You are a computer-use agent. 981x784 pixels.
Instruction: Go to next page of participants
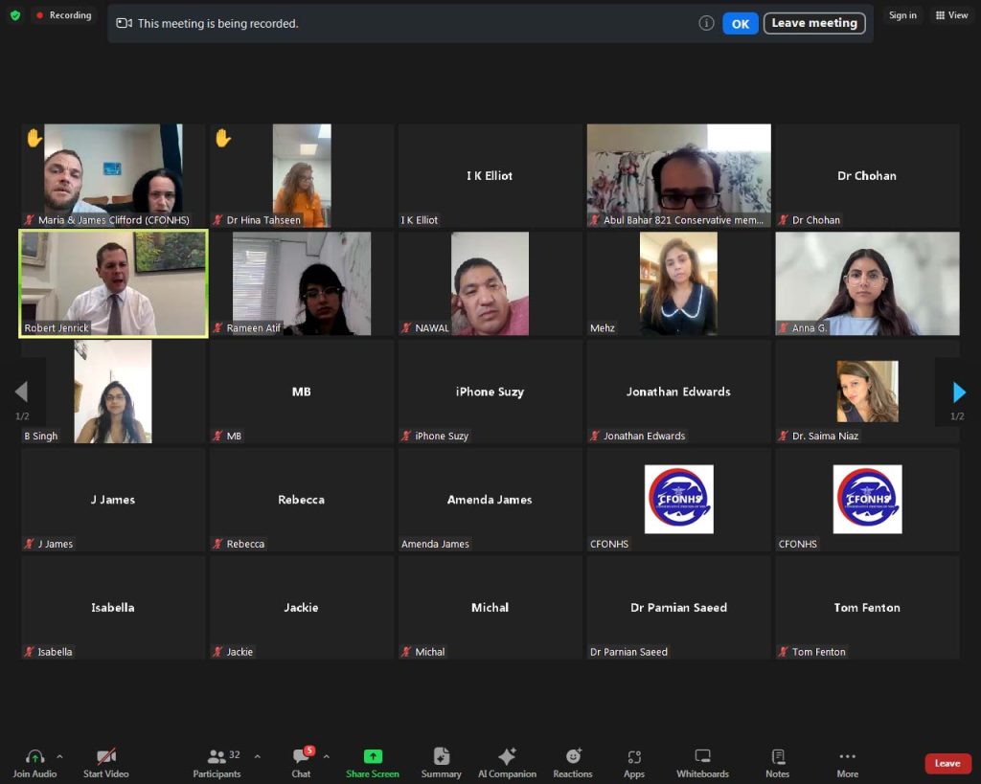tap(958, 392)
